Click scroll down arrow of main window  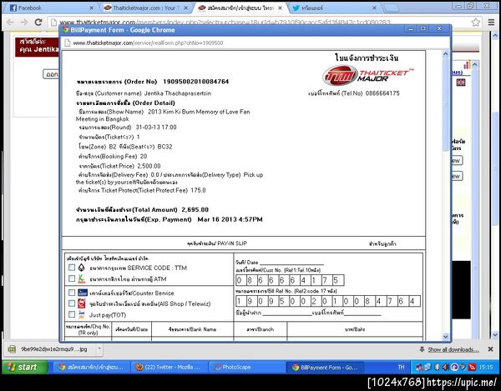495,334
